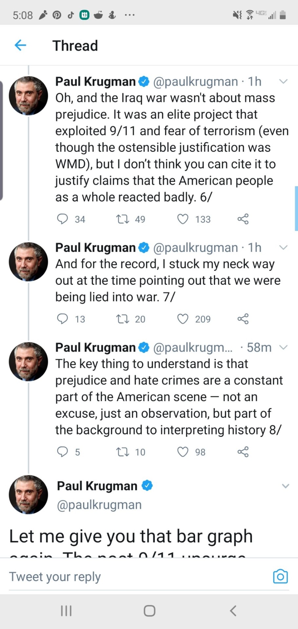Like the tweet with 209 likes
The width and height of the screenshot is (298, 629).
point(183,319)
